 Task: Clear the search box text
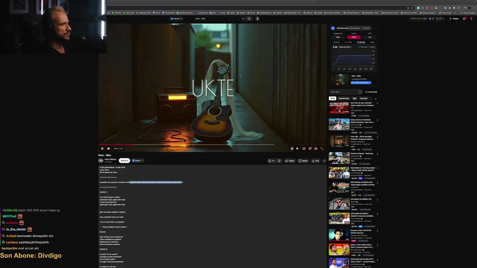coord(243,19)
